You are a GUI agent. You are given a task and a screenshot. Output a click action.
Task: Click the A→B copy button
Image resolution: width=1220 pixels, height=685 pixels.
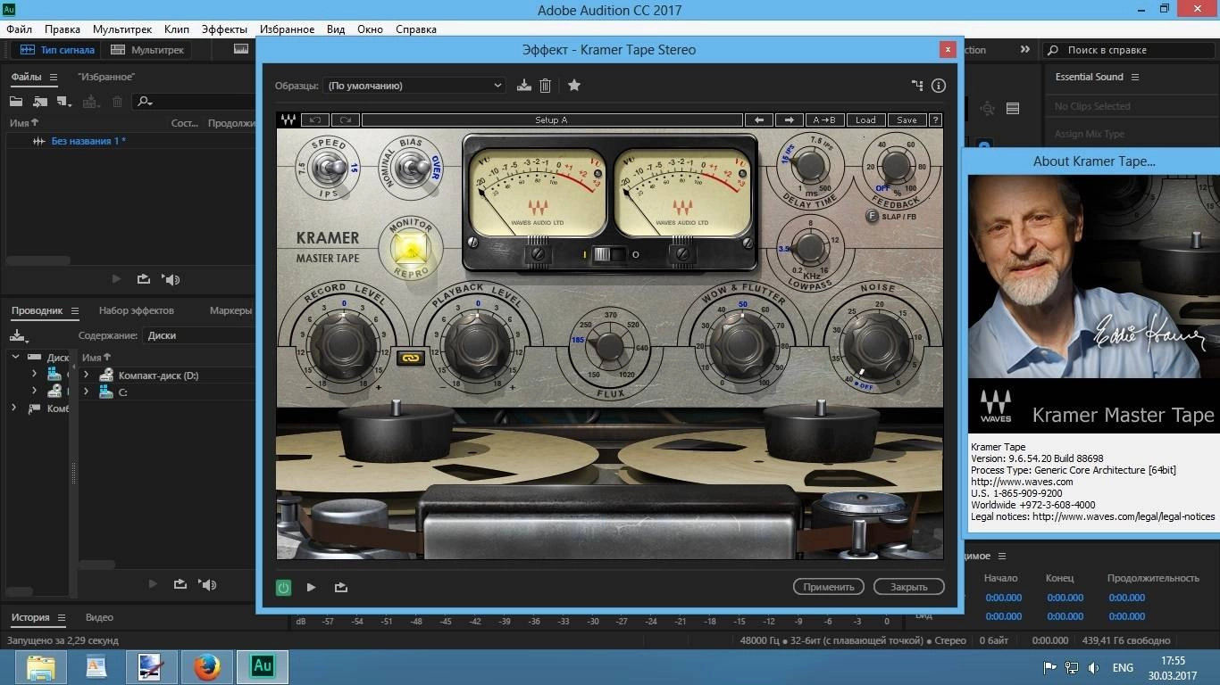(x=825, y=120)
